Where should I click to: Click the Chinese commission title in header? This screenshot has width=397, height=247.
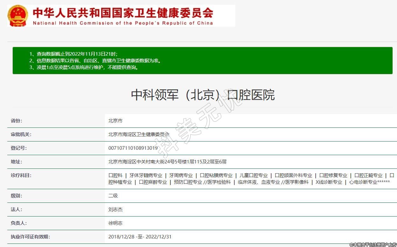[123, 13]
